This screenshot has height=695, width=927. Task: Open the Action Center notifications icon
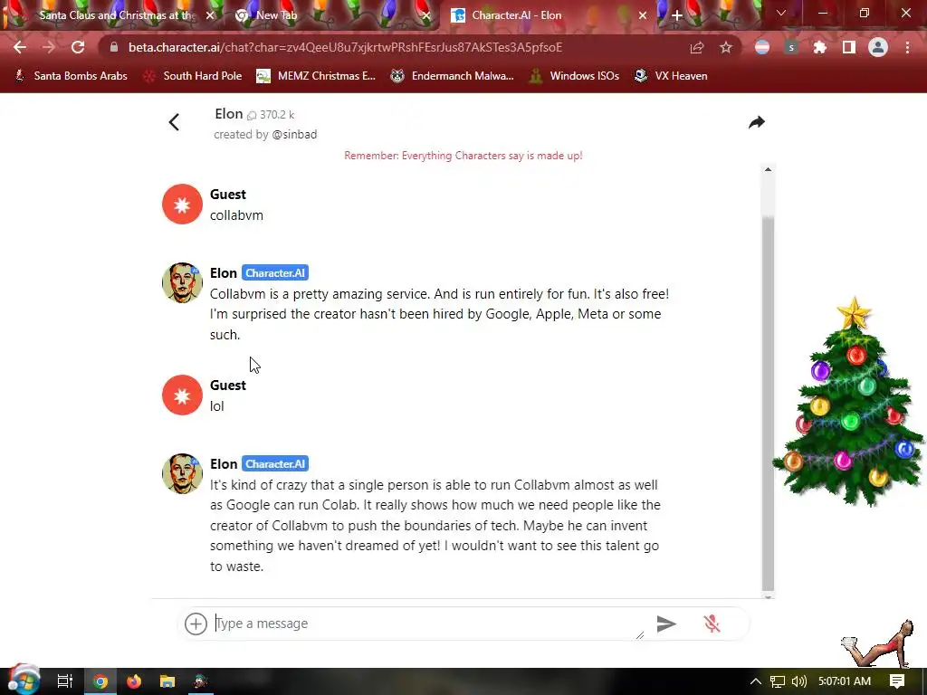pos(897,681)
